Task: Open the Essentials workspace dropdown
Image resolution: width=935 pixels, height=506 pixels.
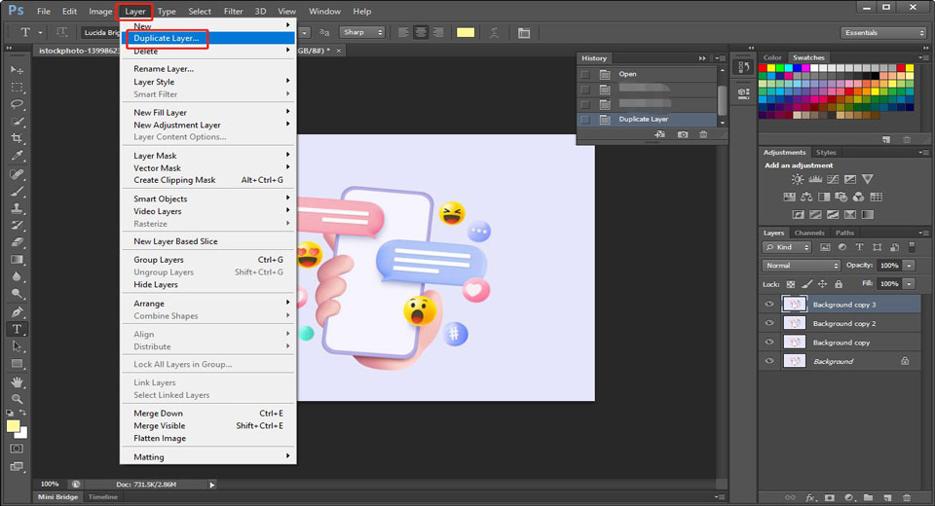Action: point(883,33)
